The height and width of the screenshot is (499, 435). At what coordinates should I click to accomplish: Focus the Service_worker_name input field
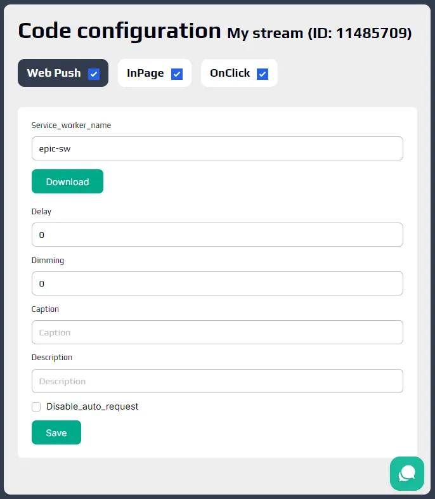coord(217,148)
